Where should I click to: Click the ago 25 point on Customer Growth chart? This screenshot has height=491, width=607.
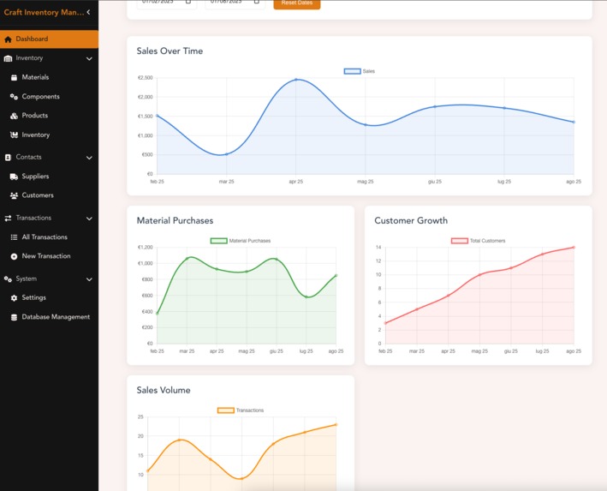tap(574, 248)
